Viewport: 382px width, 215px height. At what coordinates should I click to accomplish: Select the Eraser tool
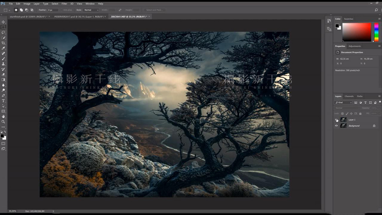click(x=3, y=74)
